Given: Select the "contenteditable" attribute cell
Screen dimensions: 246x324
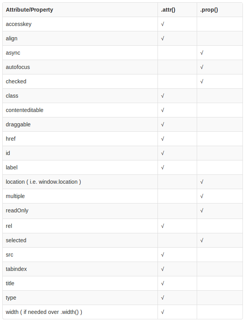Looking at the screenshot, I should click(x=24, y=110).
